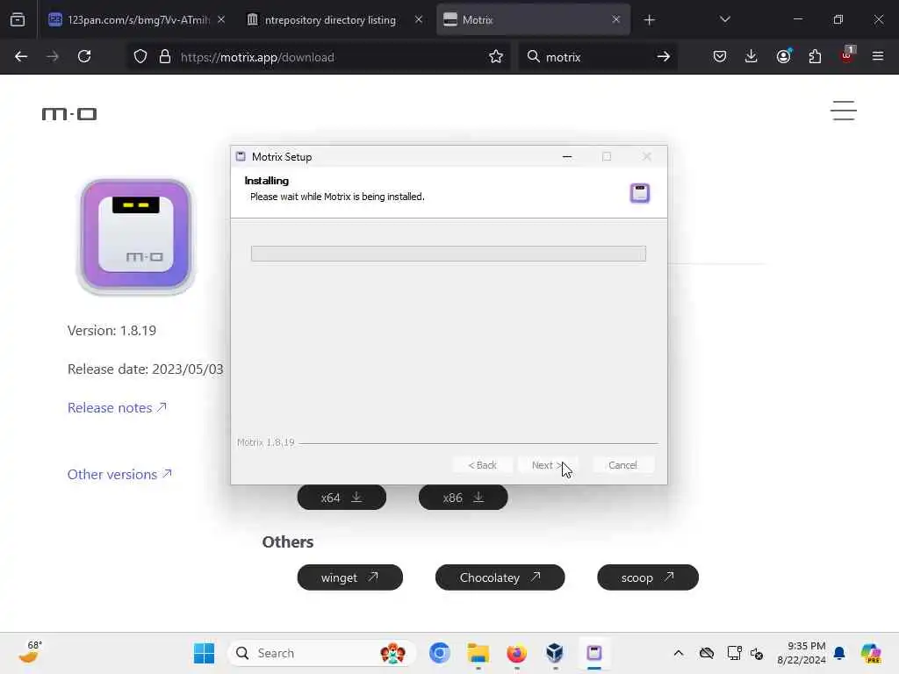The height and width of the screenshot is (674, 899).
Task: Click the Motrix icon in installer header
Action: 640,193
